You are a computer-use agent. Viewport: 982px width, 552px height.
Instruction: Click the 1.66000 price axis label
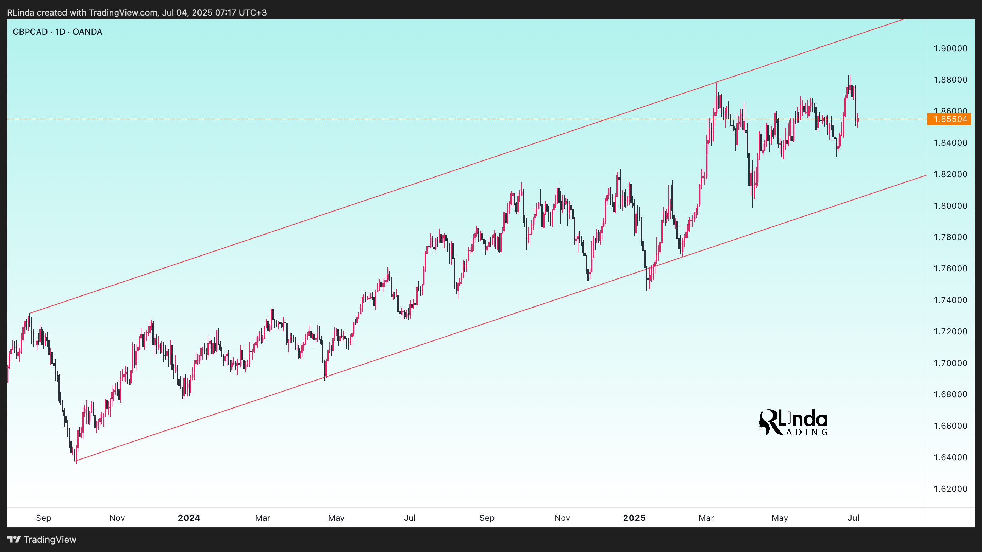tap(950, 426)
